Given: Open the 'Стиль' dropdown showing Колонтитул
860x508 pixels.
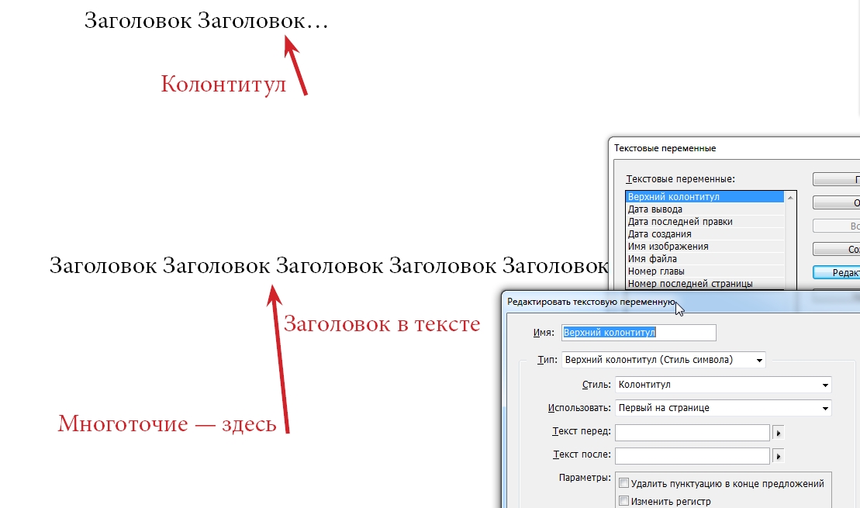Looking at the screenshot, I should [x=723, y=385].
